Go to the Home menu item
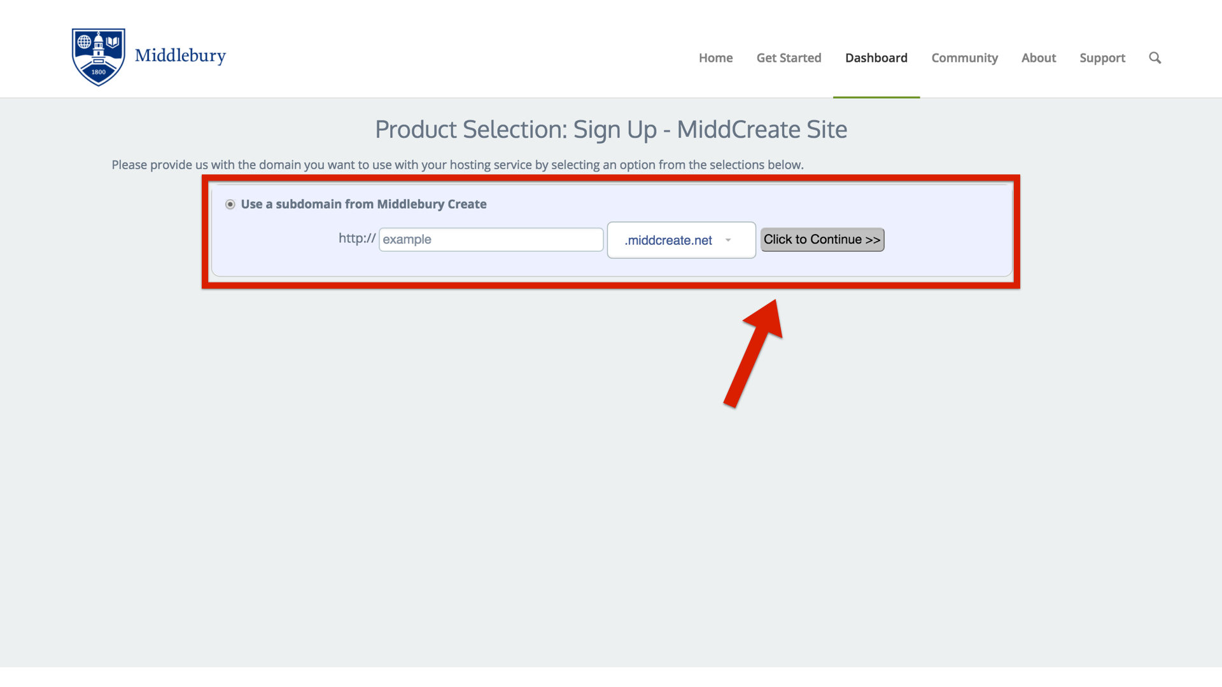Image resolution: width=1222 pixels, height=687 pixels. coord(715,58)
